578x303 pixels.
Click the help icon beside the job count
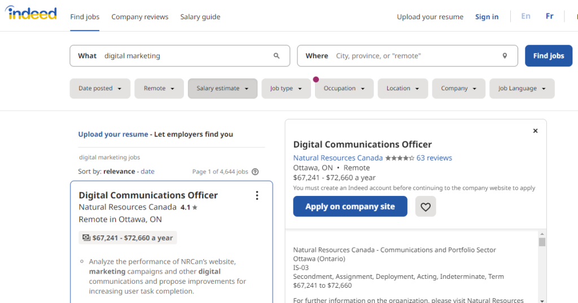coord(255,172)
